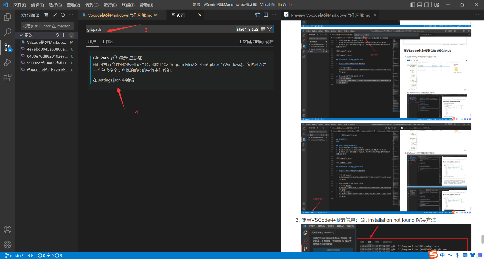The height and width of the screenshot is (259, 484).
Task: Open 终端(T) menu
Action: tap(128, 5)
